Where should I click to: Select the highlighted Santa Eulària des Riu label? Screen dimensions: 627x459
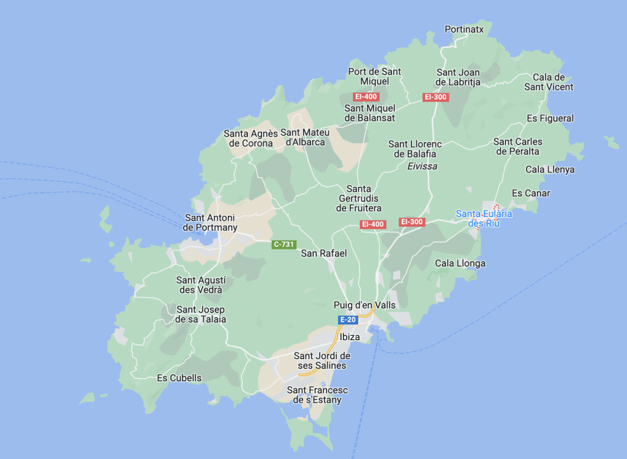coord(484,218)
